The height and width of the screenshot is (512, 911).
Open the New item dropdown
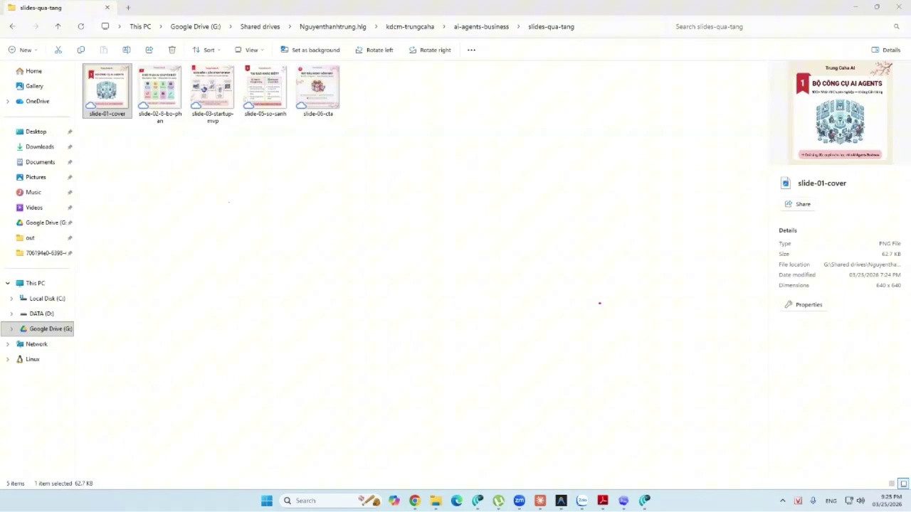point(23,50)
